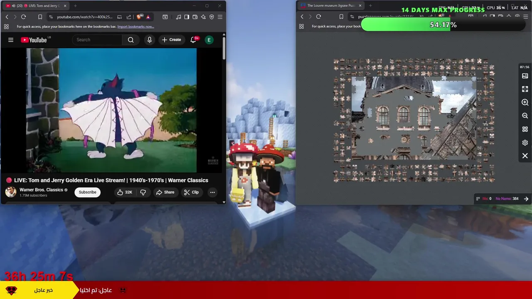Reload the puzzle page
The width and height of the screenshot is (532, 299).
tap(318, 17)
